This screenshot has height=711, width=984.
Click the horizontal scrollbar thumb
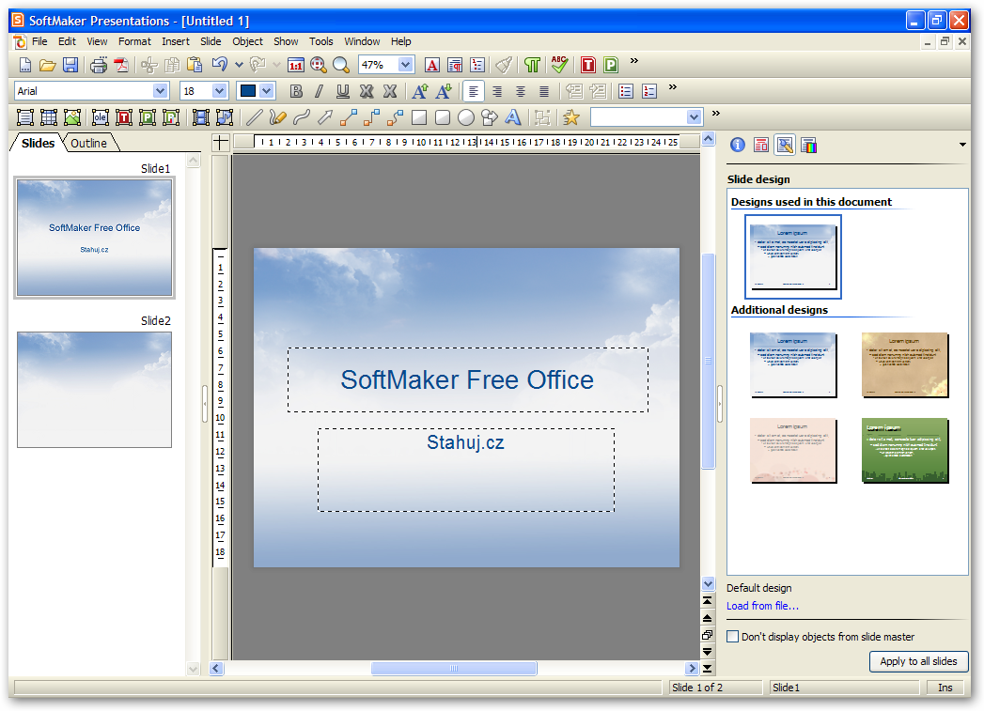[x=454, y=669]
